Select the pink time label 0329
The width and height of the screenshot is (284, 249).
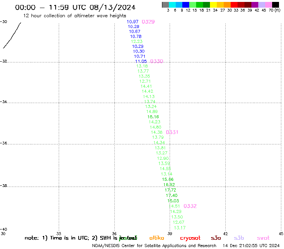[148, 22]
